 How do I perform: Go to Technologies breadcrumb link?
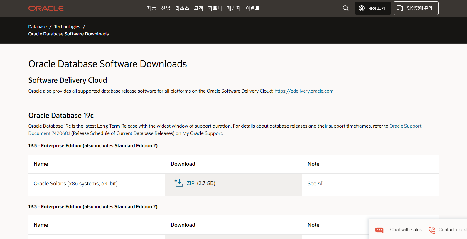coord(67,27)
